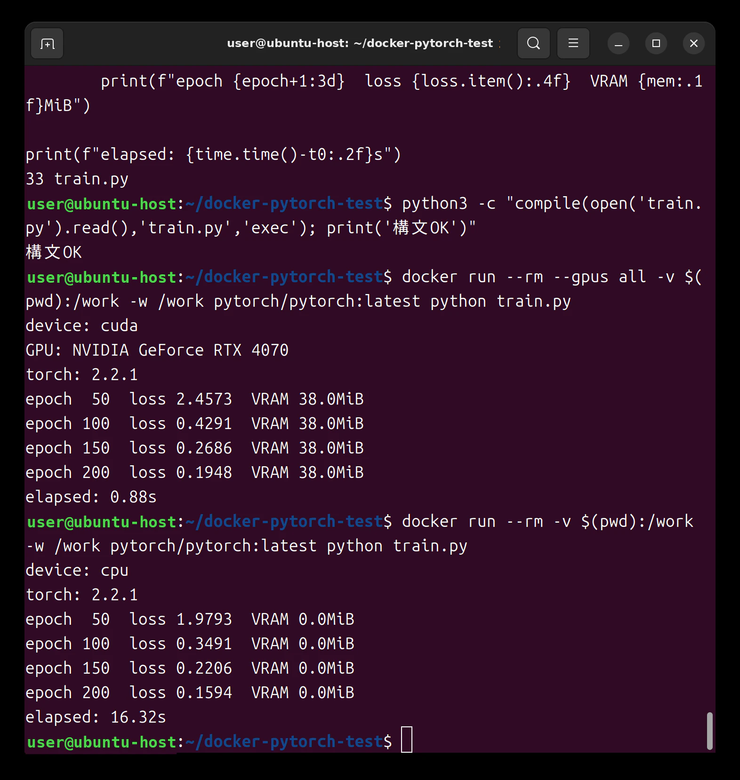740x780 pixels.
Task: Open the terminal search tool
Action: click(x=533, y=43)
